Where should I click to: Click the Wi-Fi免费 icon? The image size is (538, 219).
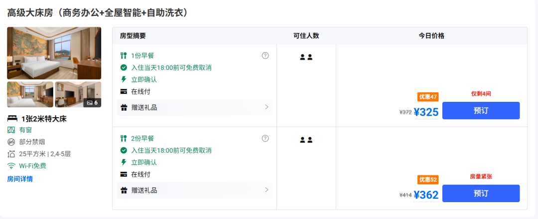[x=11, y=166]
